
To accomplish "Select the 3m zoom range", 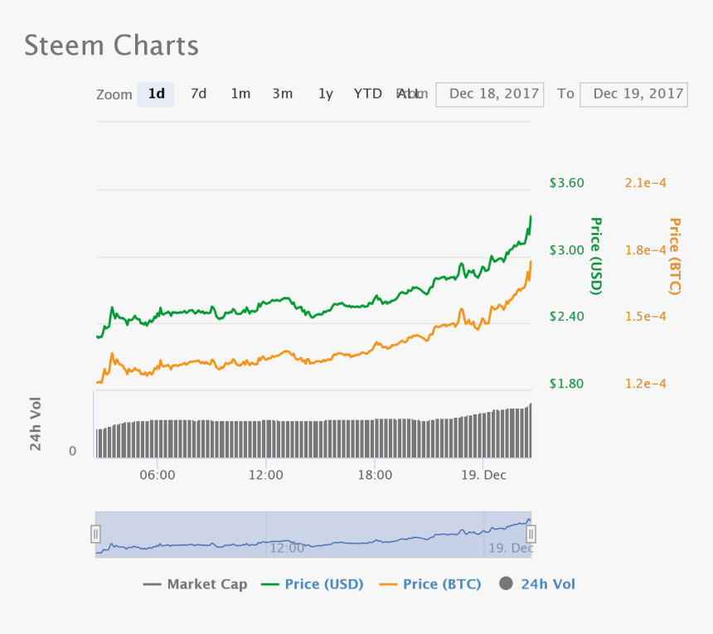I will (x=283, y=94).
